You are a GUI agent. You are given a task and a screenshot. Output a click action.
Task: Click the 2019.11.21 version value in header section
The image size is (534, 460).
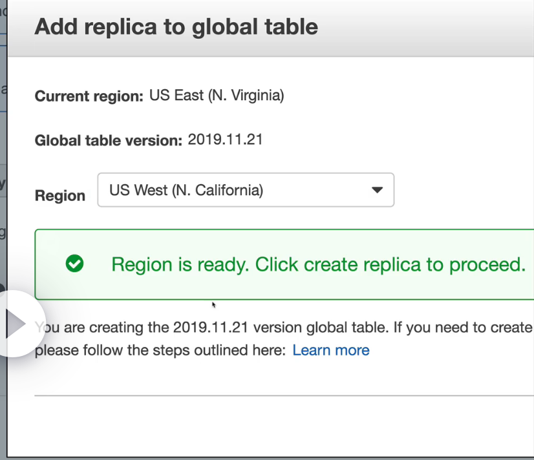point(225,139)
